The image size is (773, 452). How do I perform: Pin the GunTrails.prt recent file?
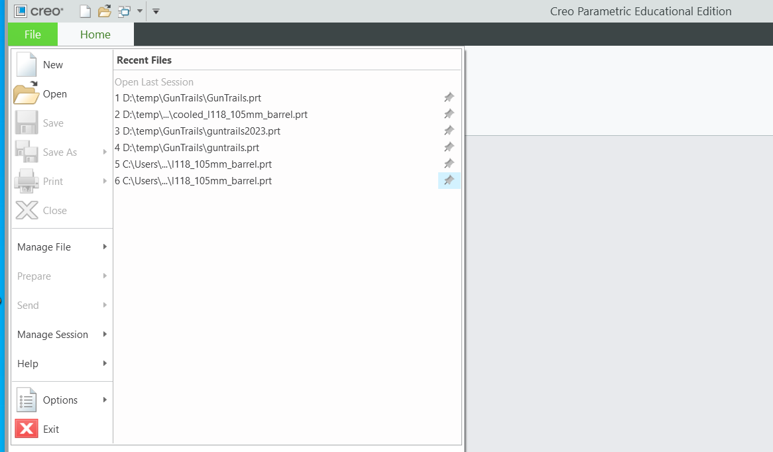(449, 97)
